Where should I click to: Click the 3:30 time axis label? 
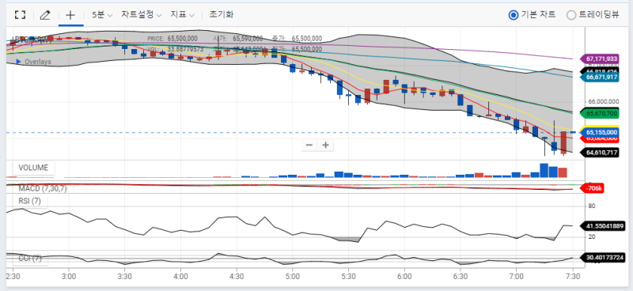(125, 278)
